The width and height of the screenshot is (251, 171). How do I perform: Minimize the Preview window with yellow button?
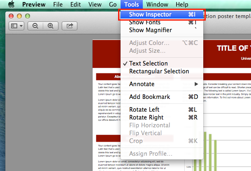point(19,16)
